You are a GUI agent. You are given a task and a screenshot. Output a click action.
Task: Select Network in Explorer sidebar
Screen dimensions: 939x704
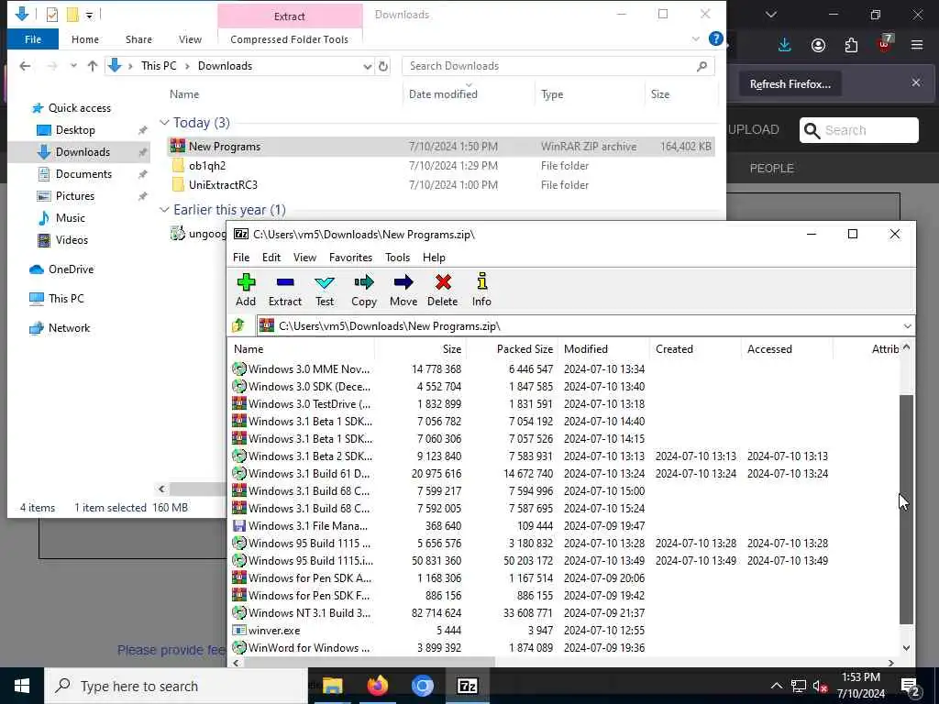(x=69, y=328)
